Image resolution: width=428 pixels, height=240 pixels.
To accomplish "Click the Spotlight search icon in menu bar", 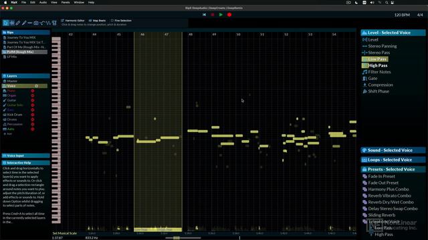I will pyautogui.click(x=387, y=3).
